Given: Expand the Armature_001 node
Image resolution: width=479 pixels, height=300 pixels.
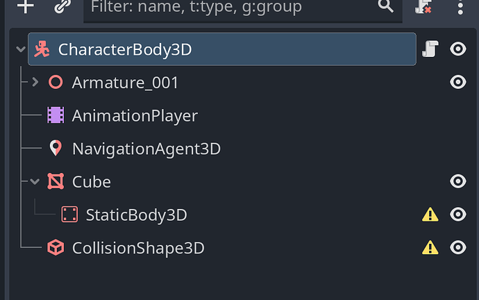Looking at the screenshot, I should point(35,82).
